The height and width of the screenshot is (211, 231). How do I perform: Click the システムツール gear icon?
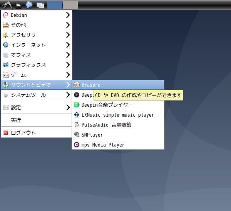(6, 95)
